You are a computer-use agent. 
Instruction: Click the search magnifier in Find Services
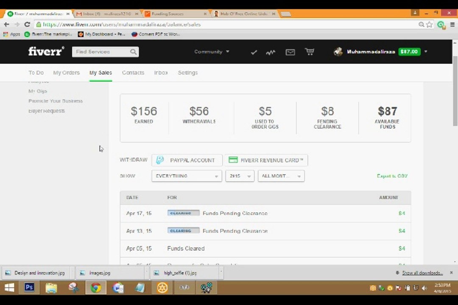[133, 52]
